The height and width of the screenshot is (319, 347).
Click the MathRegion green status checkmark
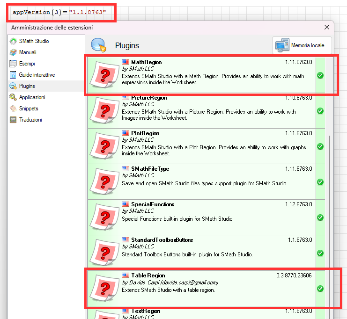click(x=320, y=75)
